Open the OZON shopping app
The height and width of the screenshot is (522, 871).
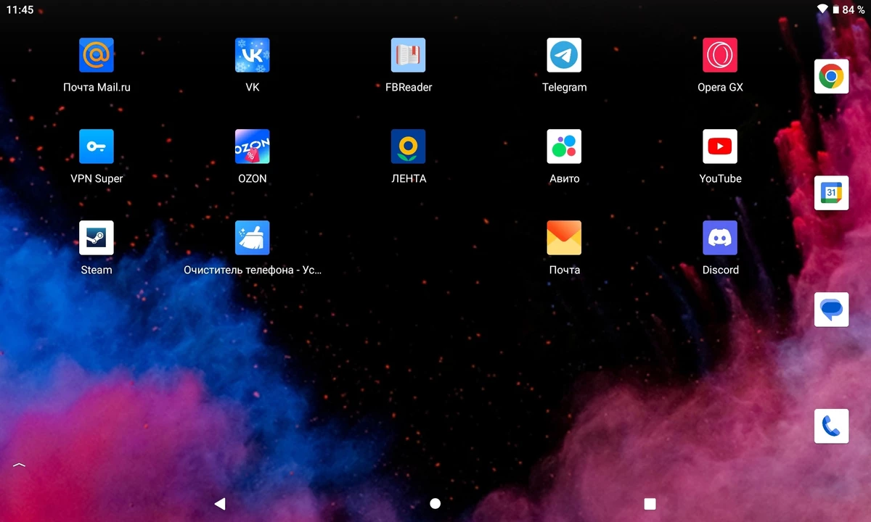(x=253, y=147)
